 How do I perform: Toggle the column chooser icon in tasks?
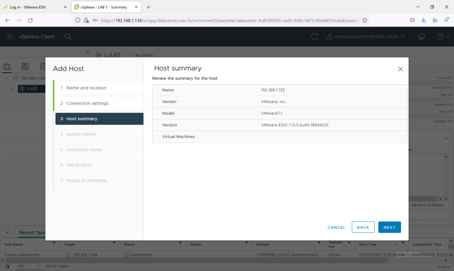(x=7, y=267)
